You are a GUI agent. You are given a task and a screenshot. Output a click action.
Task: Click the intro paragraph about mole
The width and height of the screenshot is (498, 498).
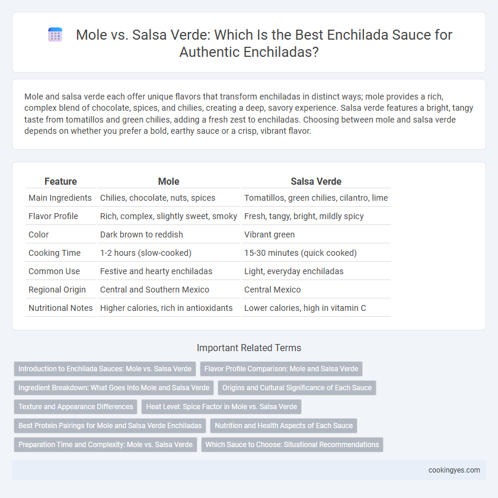[249, 114]
